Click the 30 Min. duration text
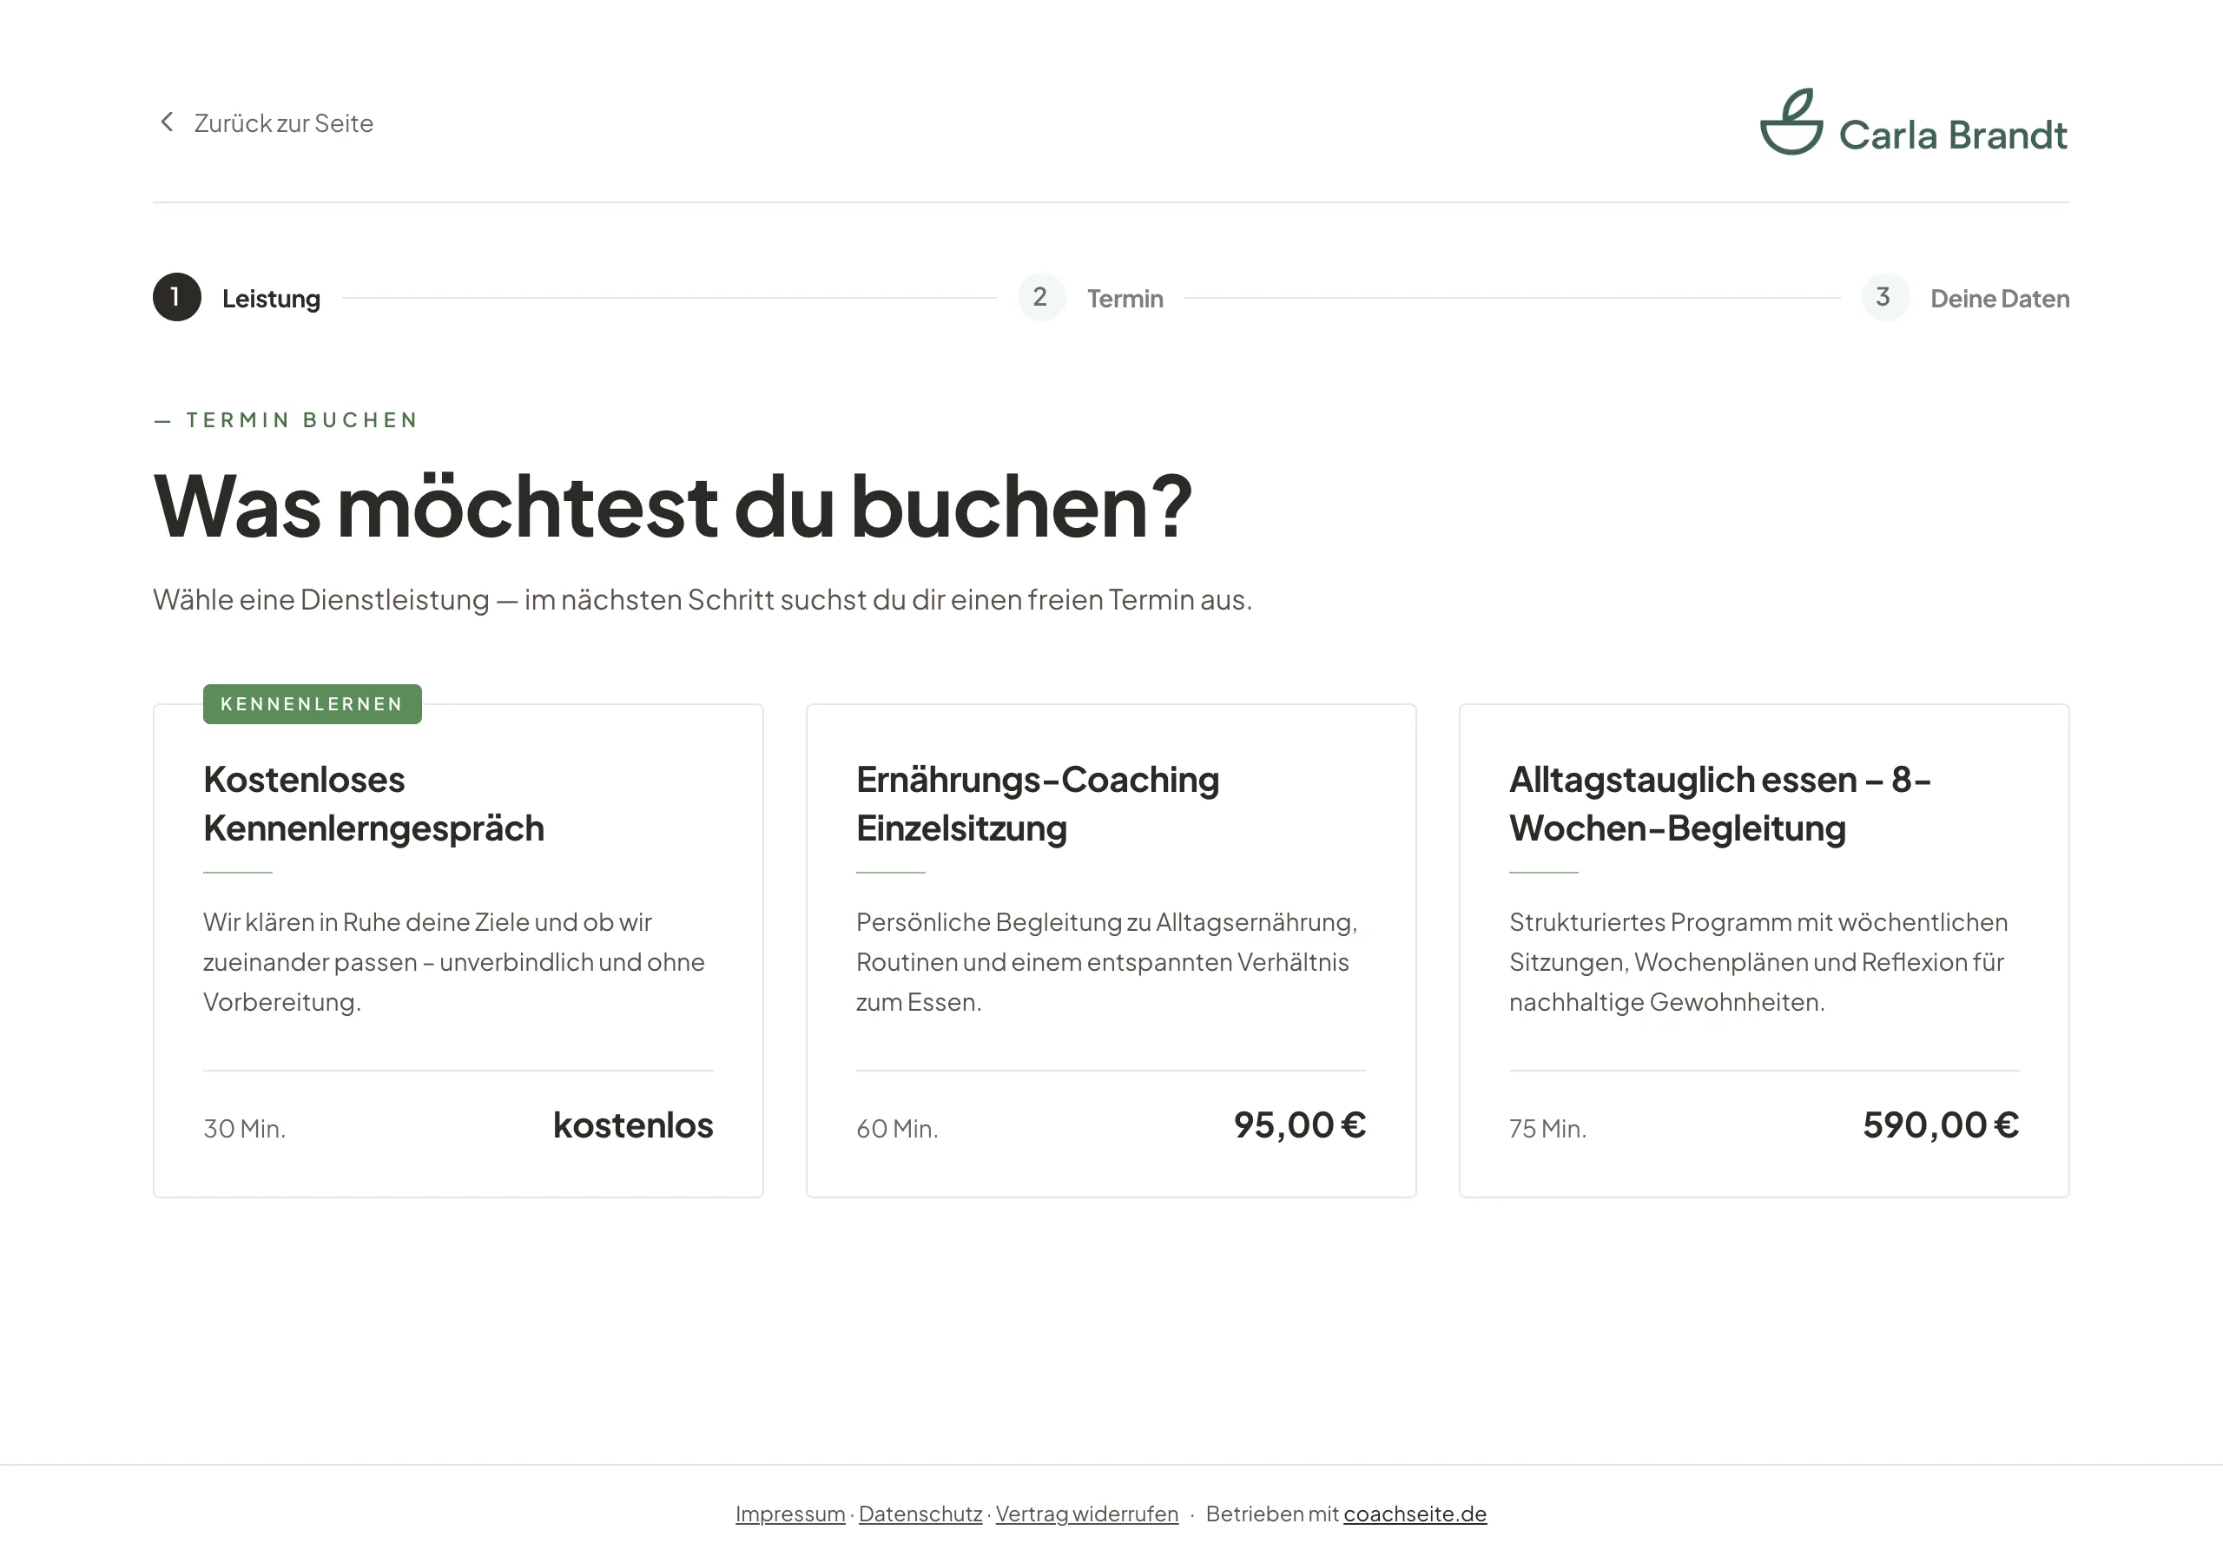 pyautogui.click(x=244, y=1128)
